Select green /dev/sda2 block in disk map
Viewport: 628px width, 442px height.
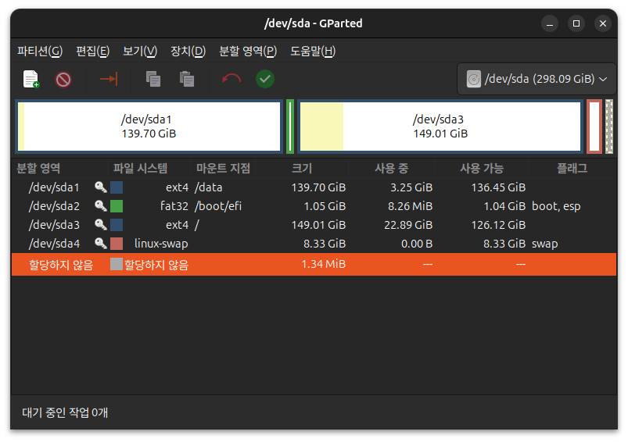[x=290, y=127]
